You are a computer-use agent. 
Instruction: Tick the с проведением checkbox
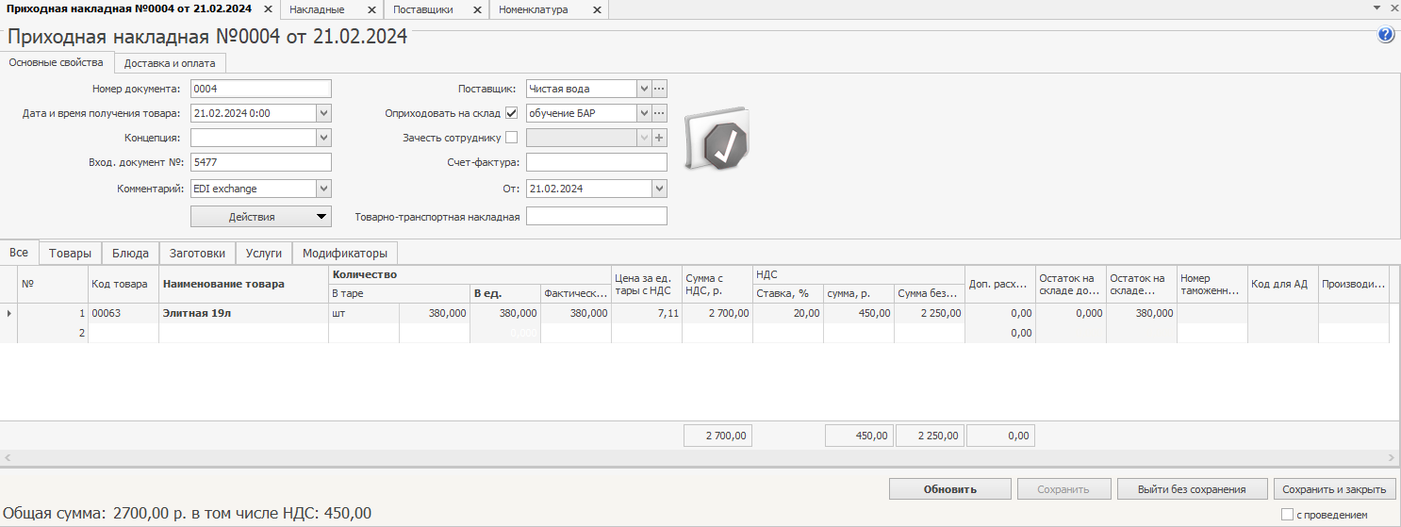[x=1287, y=515]
